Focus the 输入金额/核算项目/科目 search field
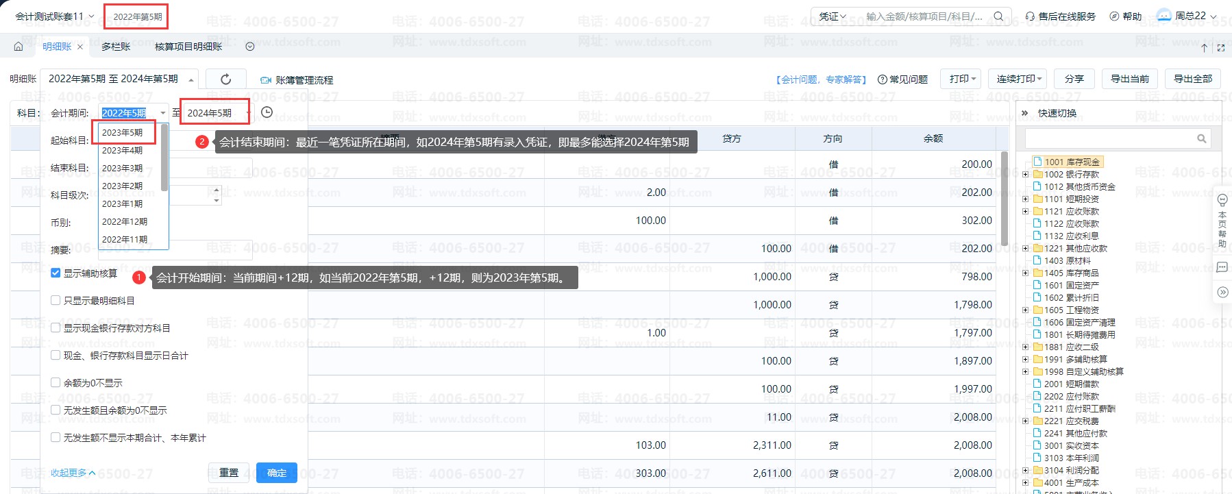1232x494 pixels. coord(924,16)
